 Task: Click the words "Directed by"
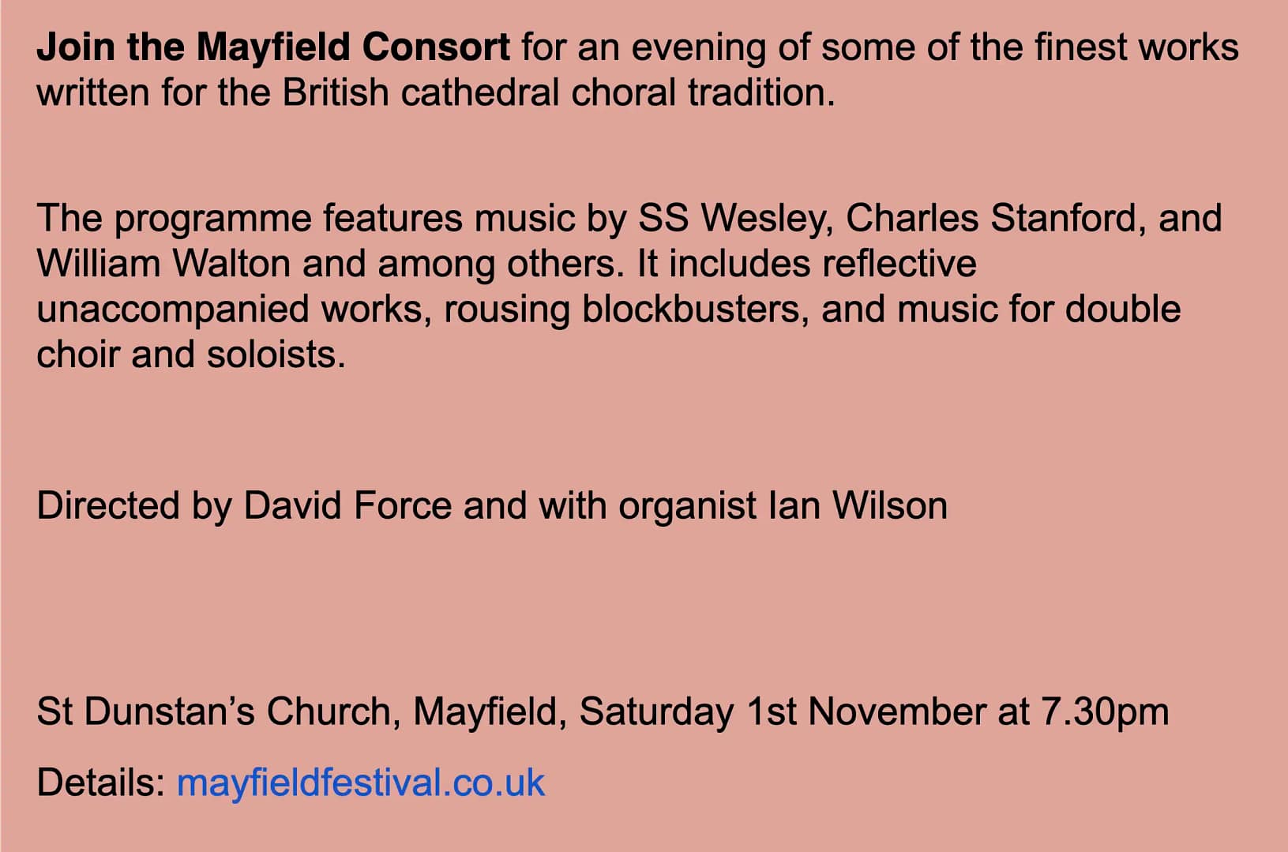(134, 505)
